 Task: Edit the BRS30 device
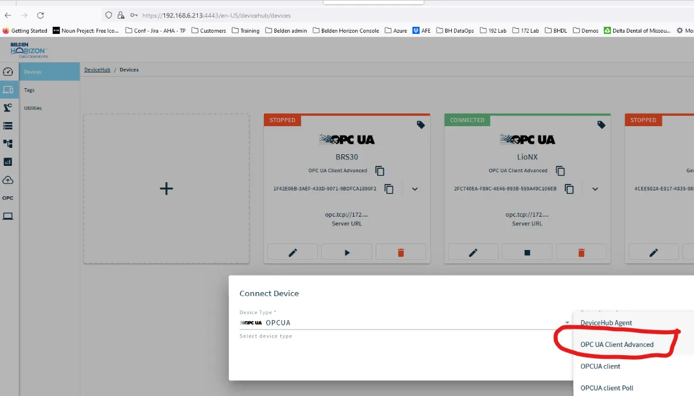[x=293, y=252]
